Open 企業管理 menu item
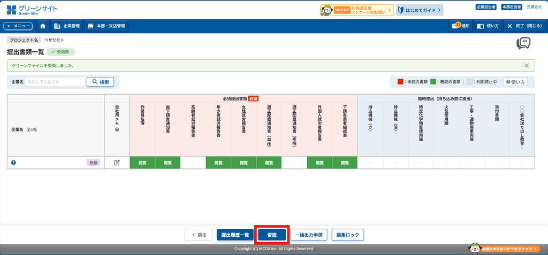 [x=67, y=26]
